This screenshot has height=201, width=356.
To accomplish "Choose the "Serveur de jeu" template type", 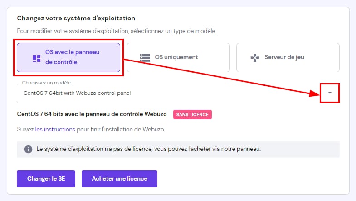I will [288, 57].
